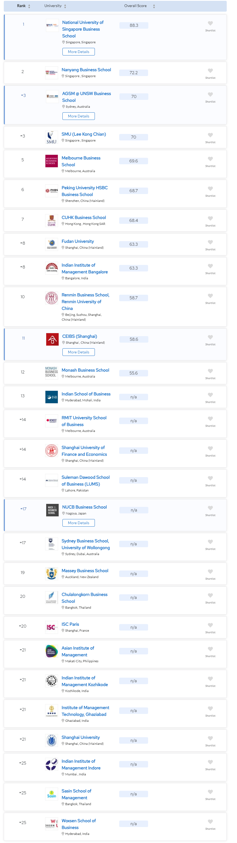
Task: Click Melbourne Business School maroon logo
Action: point(52,161)
